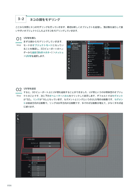Choose ラティス (Lattice) in the Add menu
This screenshot has width=140, height=194.
coord(95,57)
